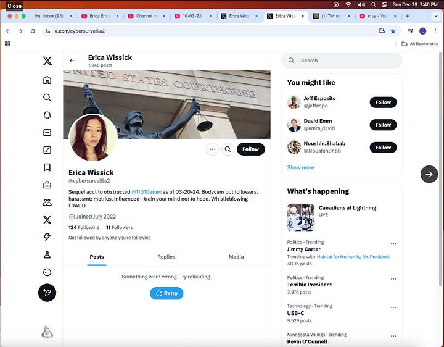Open Communities people icon

[x=47, y=202]
